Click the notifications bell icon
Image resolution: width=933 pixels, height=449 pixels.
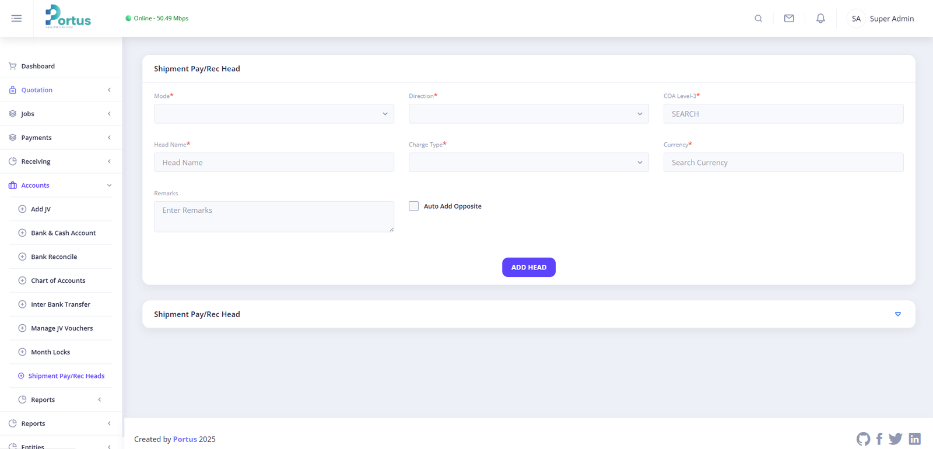click(820, 19)
